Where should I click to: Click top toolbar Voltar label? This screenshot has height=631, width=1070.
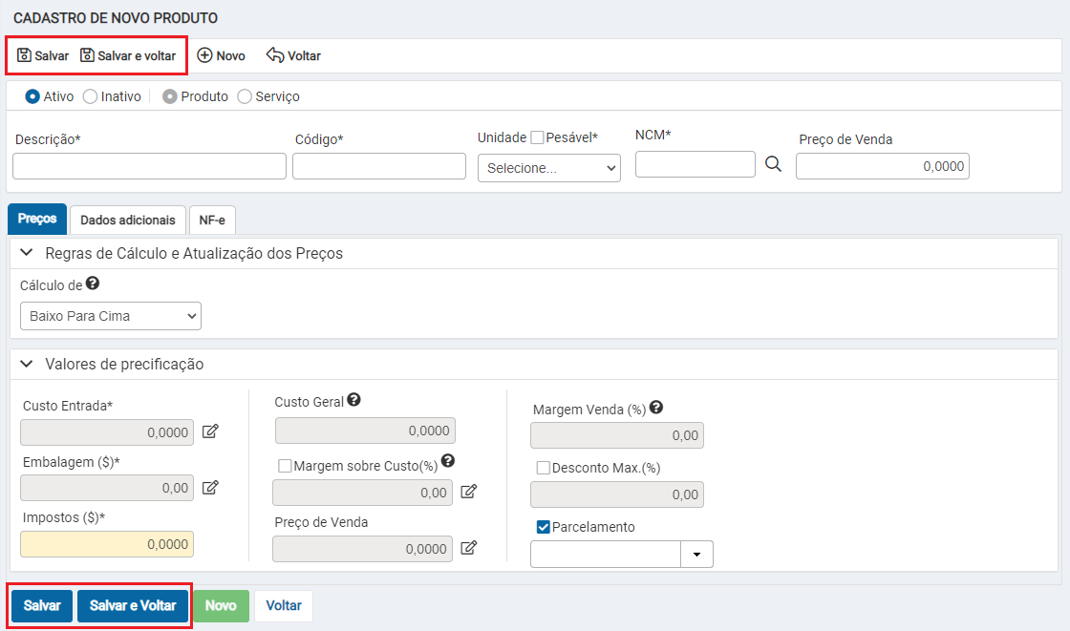pyautogui.click(x=305, y=56)
